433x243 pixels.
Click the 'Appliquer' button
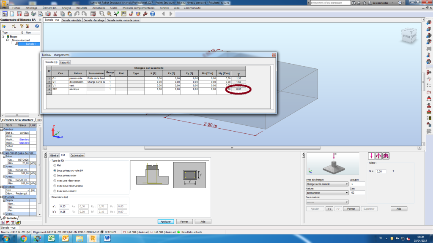point(166,221)
